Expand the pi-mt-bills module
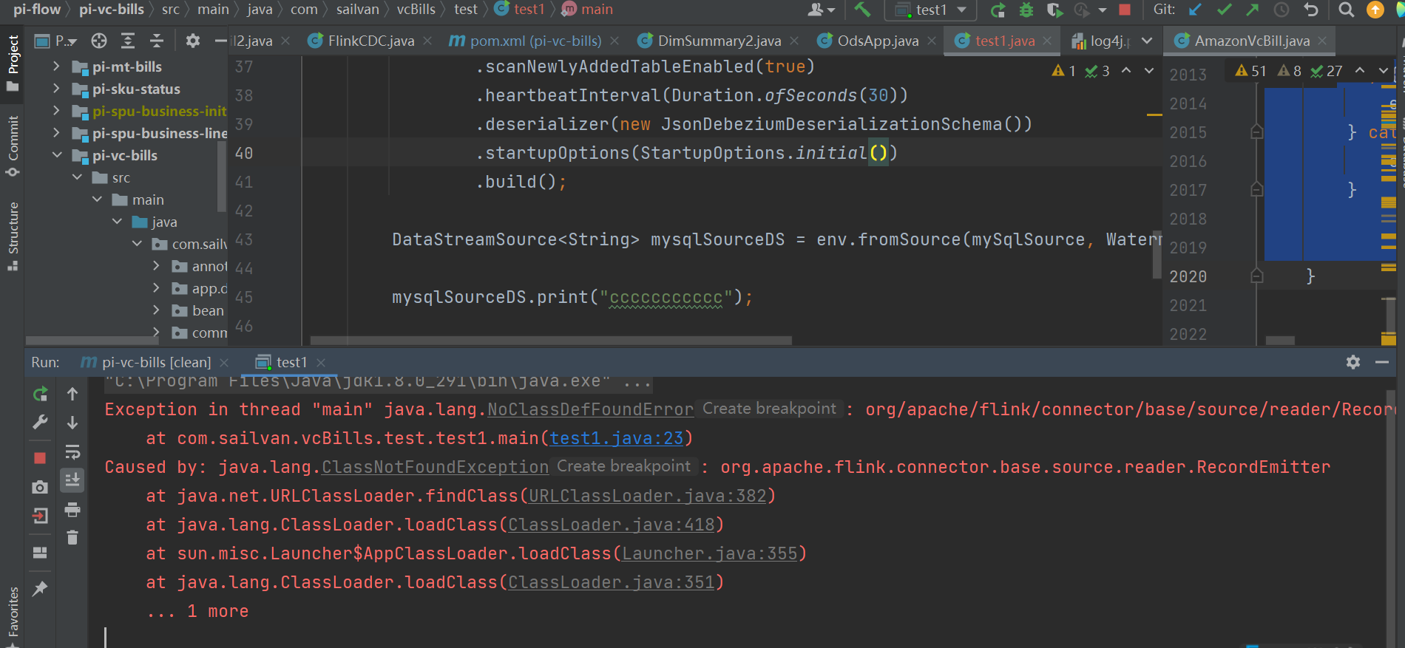This screenshot has height=648, width=1405. pos(56,66)
